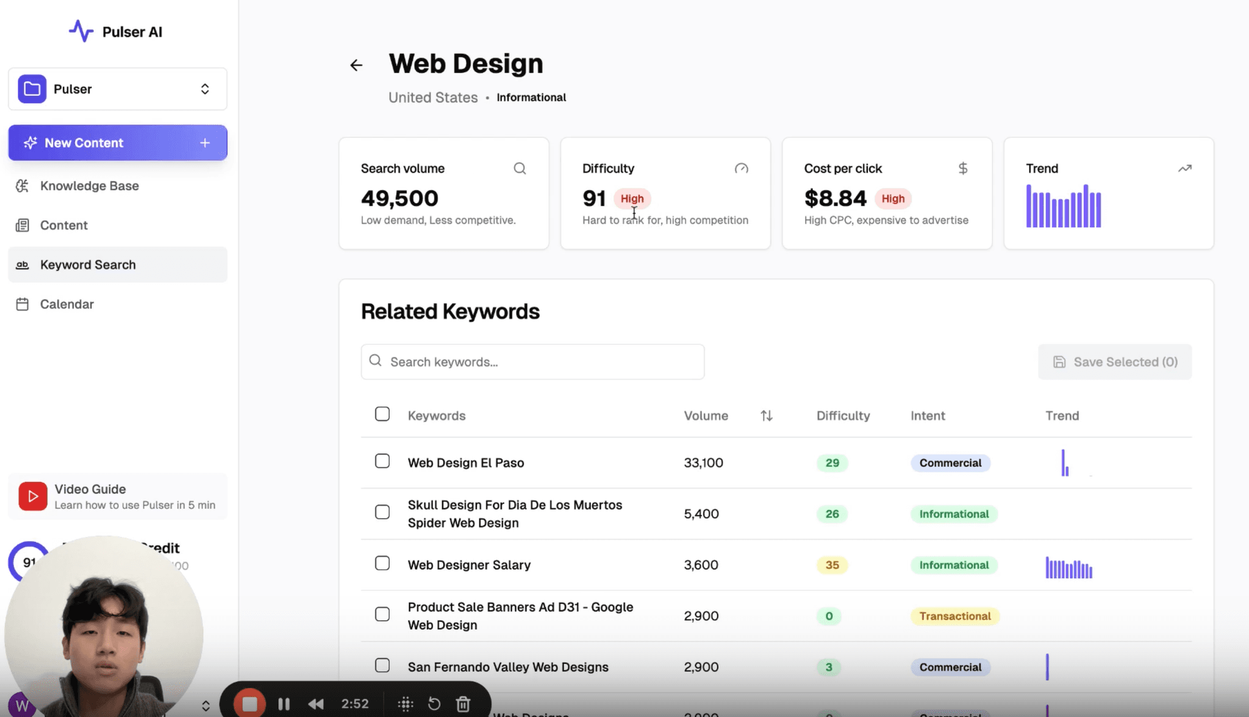Click the Pulser AI logo icon
Viewport: 1249px width, 717px height.
point(81,31)
